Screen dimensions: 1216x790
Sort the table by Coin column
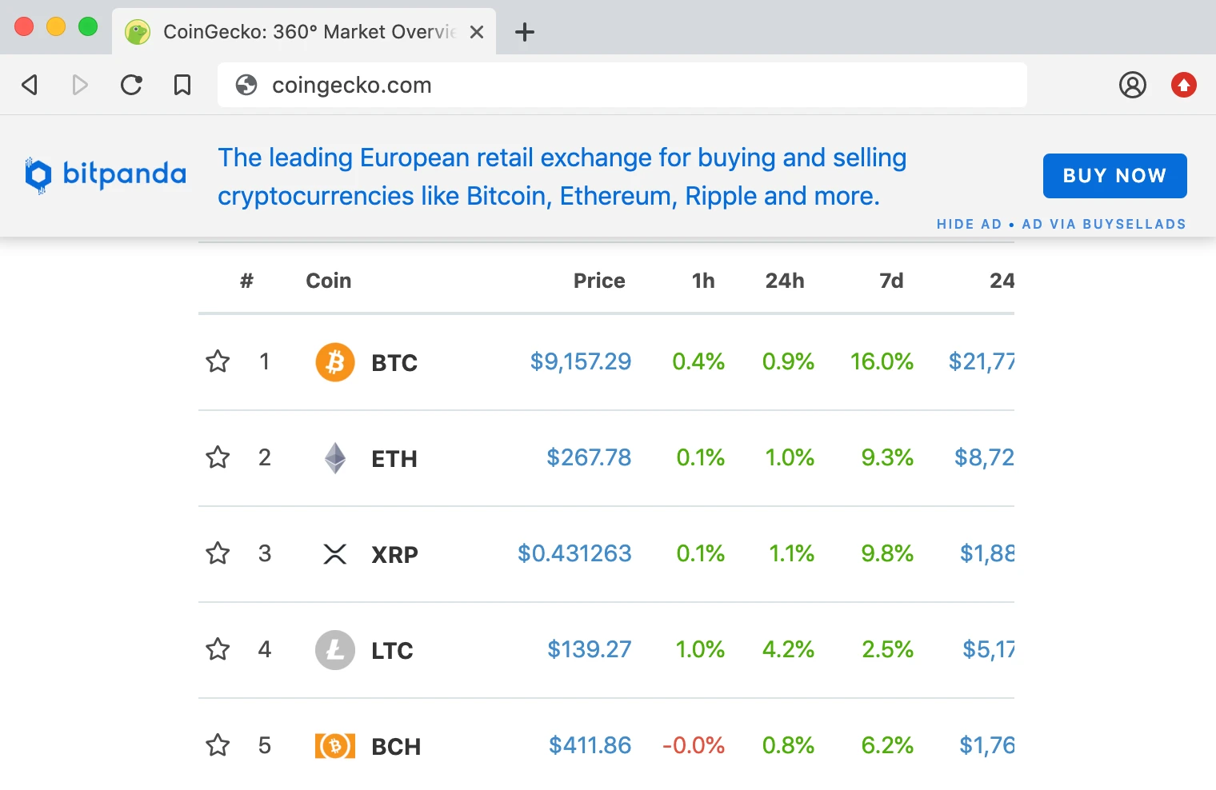click(x=329, y=281)
